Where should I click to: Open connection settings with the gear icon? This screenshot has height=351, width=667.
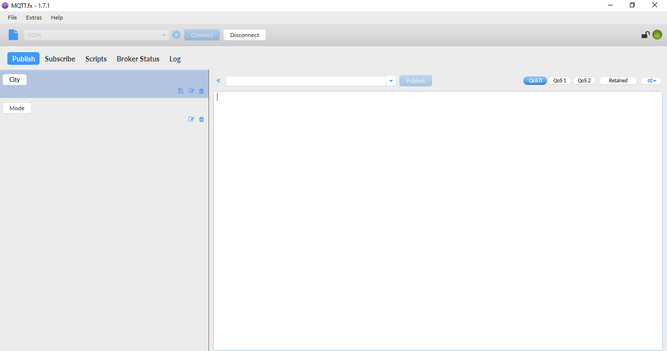point(176,34)
